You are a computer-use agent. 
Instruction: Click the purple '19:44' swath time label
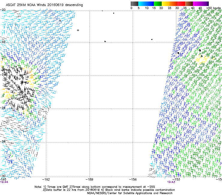(4, 182)
